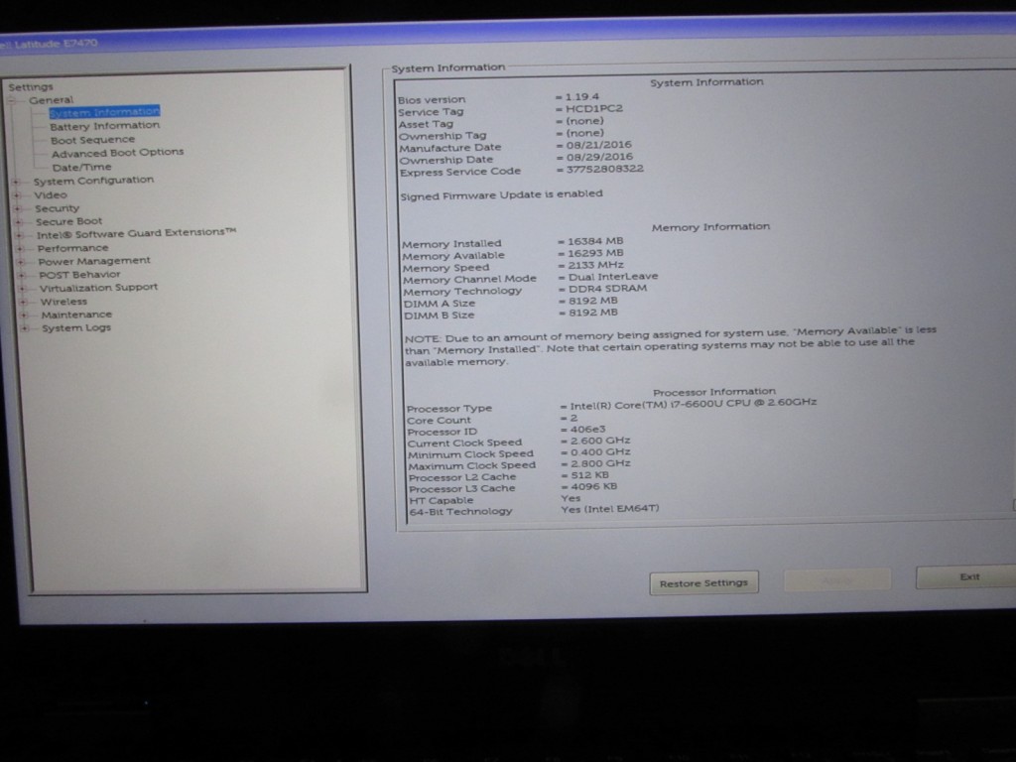Screen dimensions: 1016x762
Task: Open Battery Information
Action: tap(104, 126)
